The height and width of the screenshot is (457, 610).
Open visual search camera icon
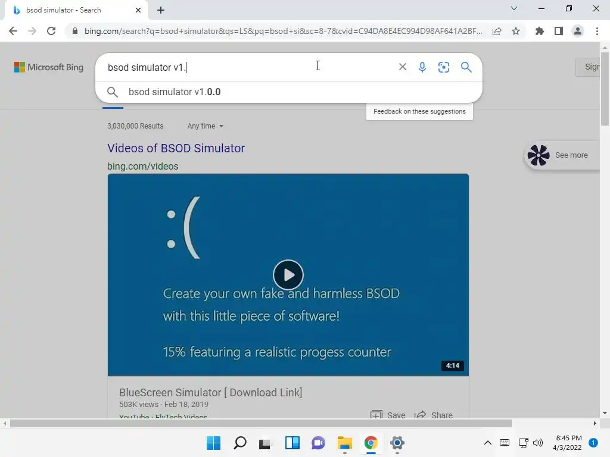point(443,67)
